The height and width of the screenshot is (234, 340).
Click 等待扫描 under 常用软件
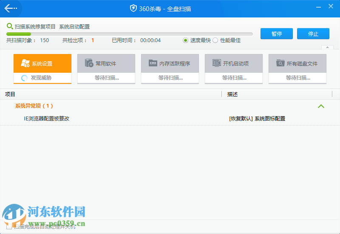point(107,78)
